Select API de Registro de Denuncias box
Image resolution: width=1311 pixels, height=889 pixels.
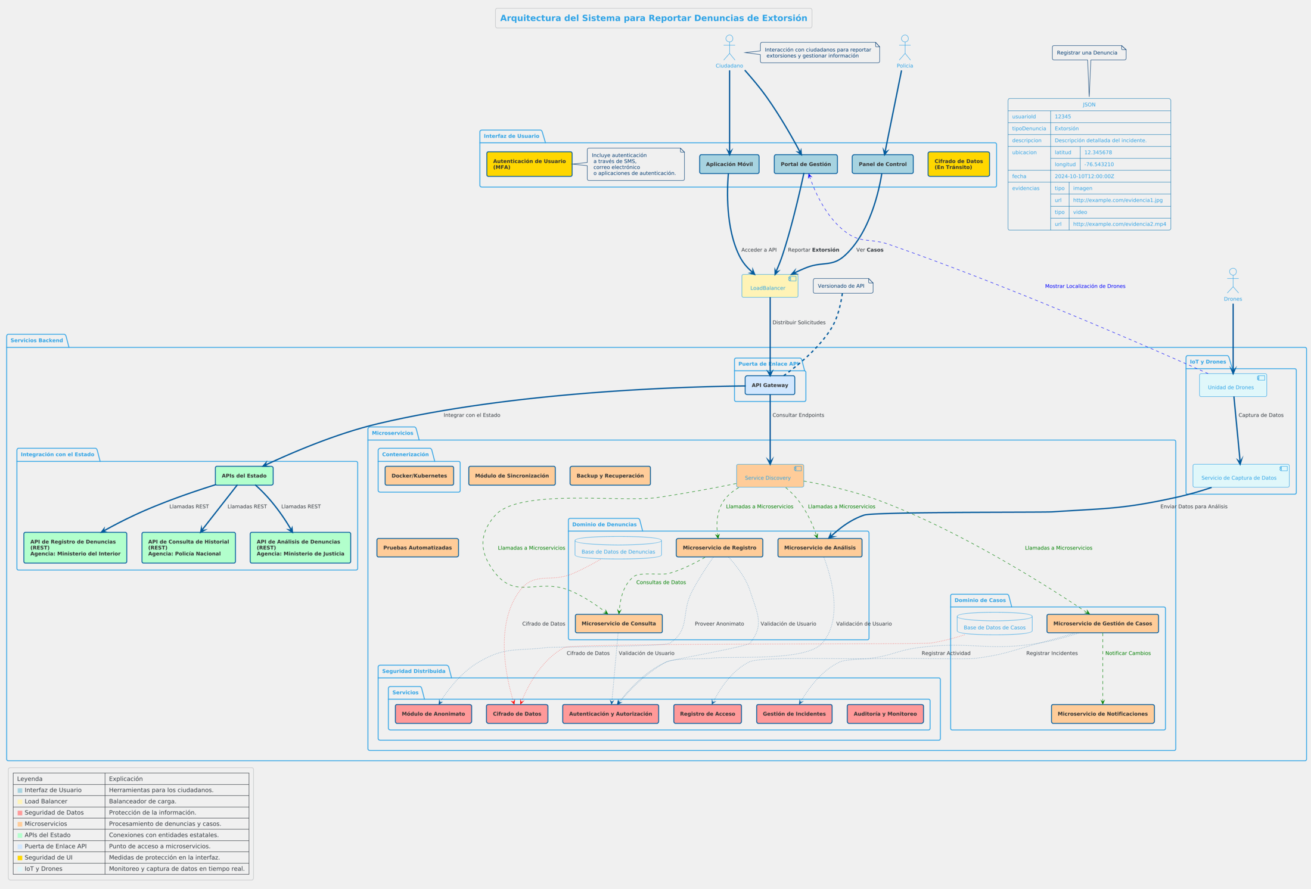75,548
